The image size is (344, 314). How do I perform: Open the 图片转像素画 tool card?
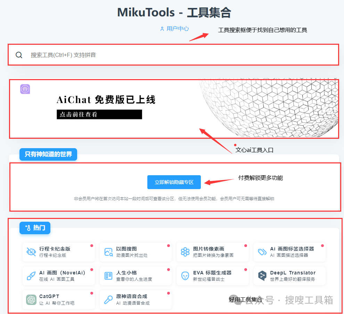213,252
